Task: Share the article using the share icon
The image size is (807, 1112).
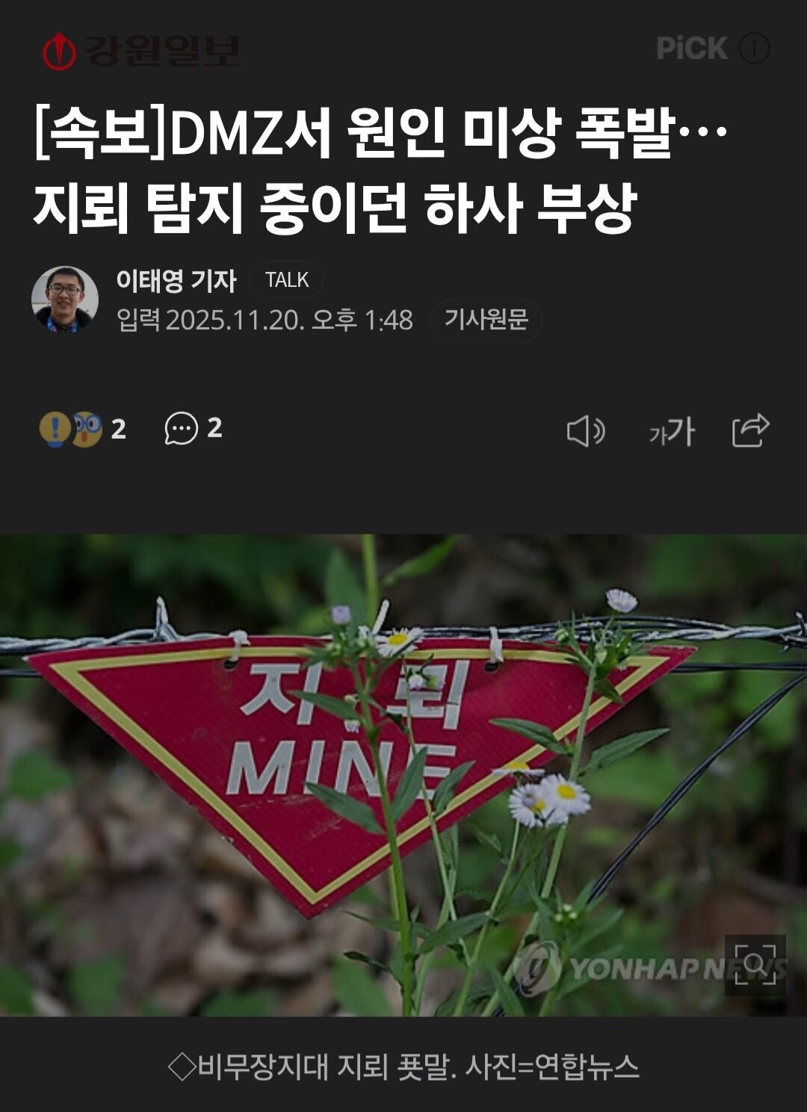Action: [750, 430]
